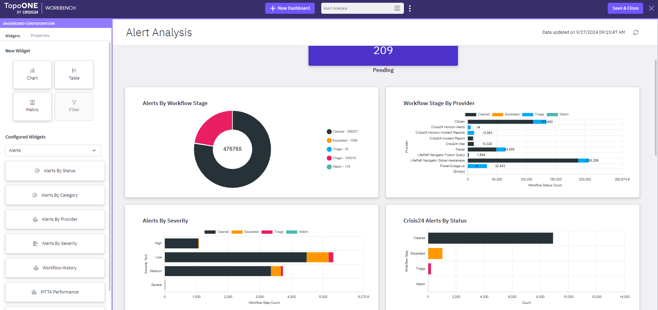Toggle Watch - 115 legend entry

pyautogui.click(x=338, y=167)
